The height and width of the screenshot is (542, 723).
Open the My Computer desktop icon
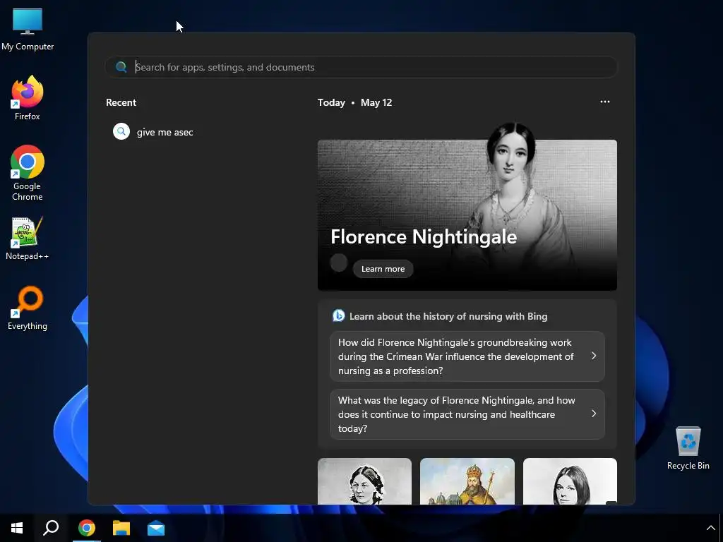pyautogui.click(x=28, y=30)
